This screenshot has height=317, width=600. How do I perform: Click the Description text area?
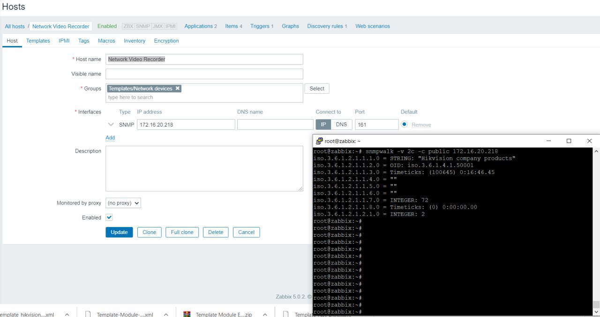pyautogui.click(x=204, y=168)
